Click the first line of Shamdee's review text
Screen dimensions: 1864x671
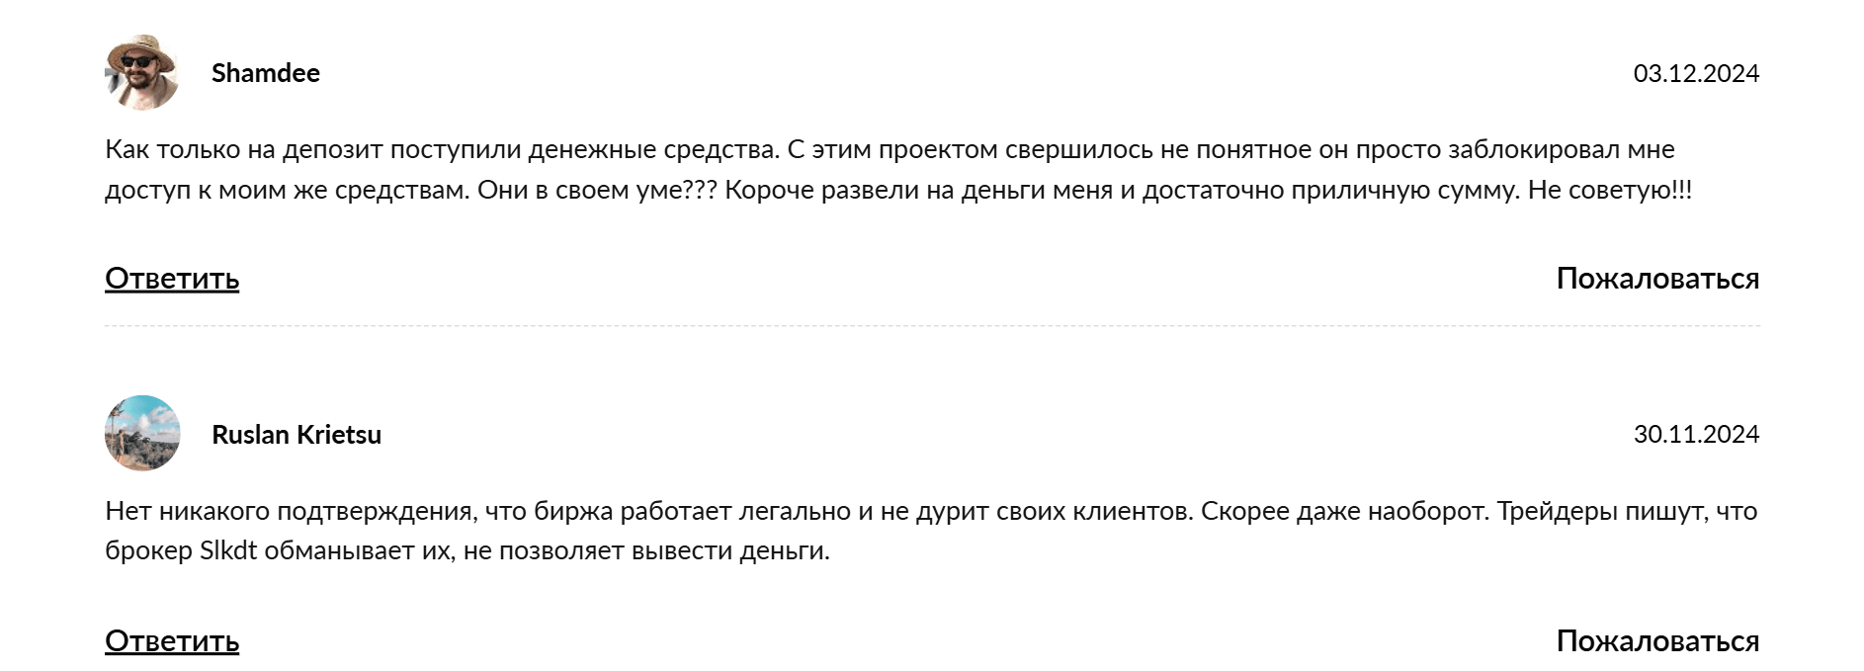(890, 150)
